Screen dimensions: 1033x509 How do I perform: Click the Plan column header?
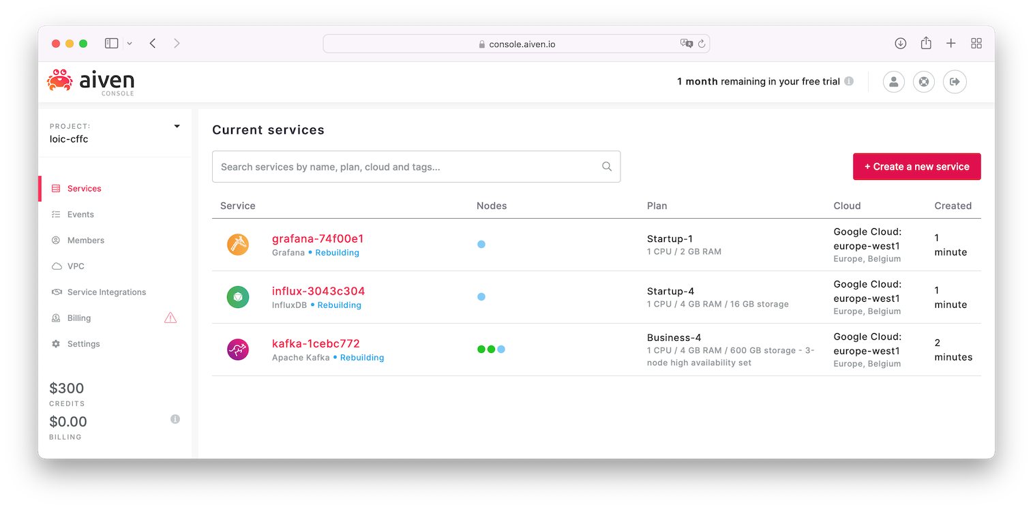(x=657, y=206)
